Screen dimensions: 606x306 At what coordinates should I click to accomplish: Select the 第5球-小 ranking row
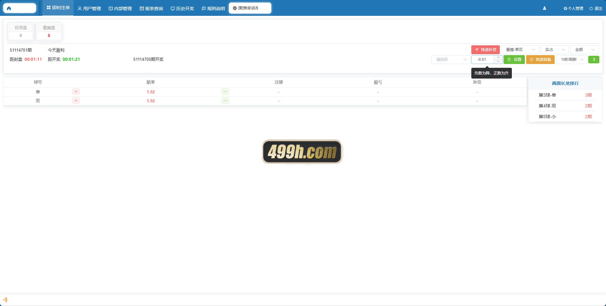(x=565, y=117)
